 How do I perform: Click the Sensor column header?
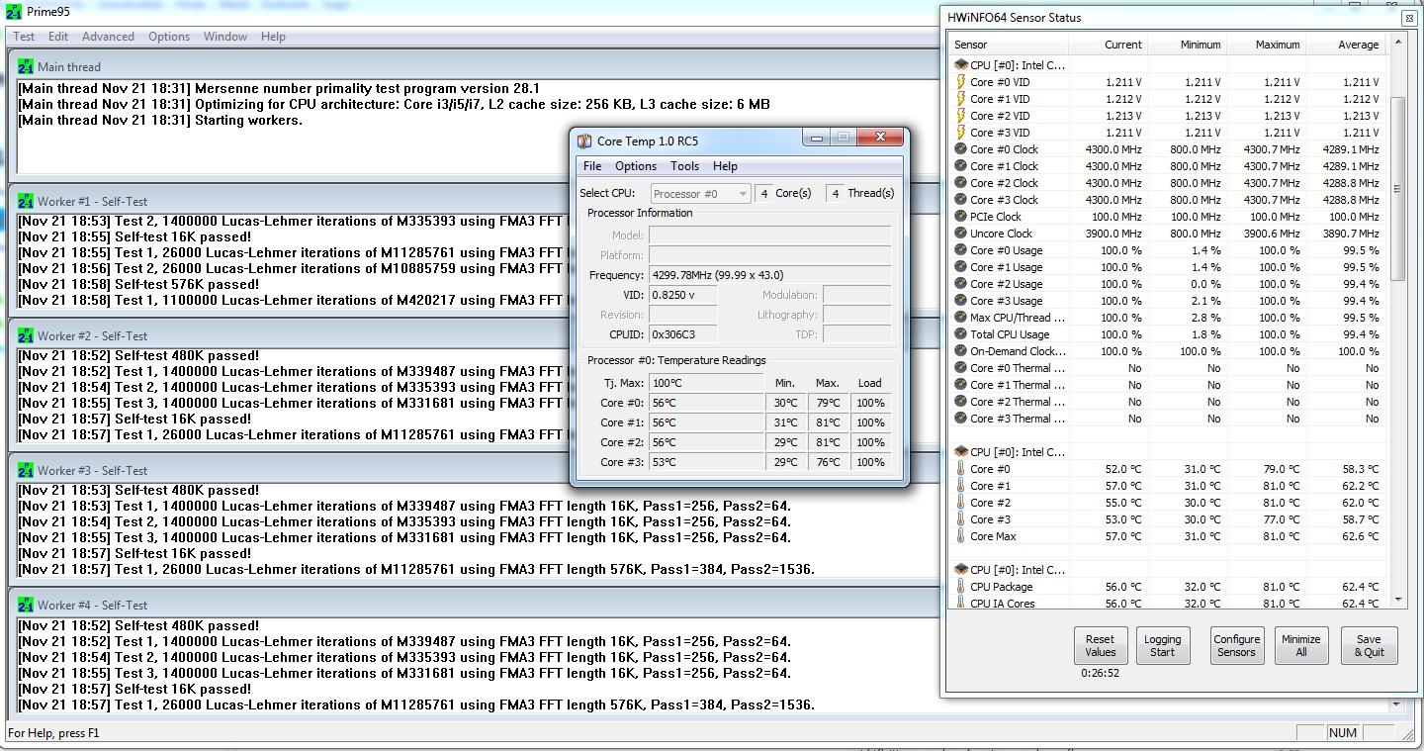1011,45
